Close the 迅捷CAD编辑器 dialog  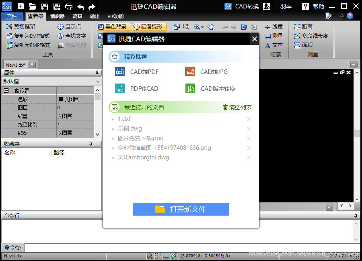tap(255, 39)
